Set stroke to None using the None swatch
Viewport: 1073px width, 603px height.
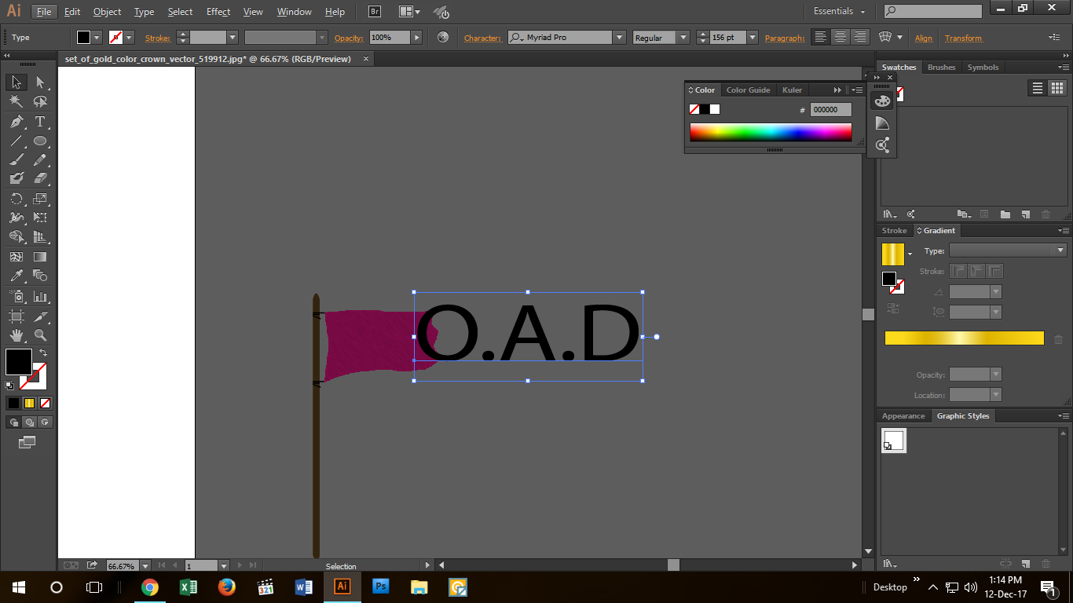coord(45,403)
